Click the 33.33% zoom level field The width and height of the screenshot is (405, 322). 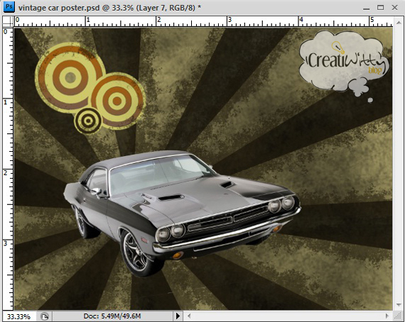pos(18,316)
